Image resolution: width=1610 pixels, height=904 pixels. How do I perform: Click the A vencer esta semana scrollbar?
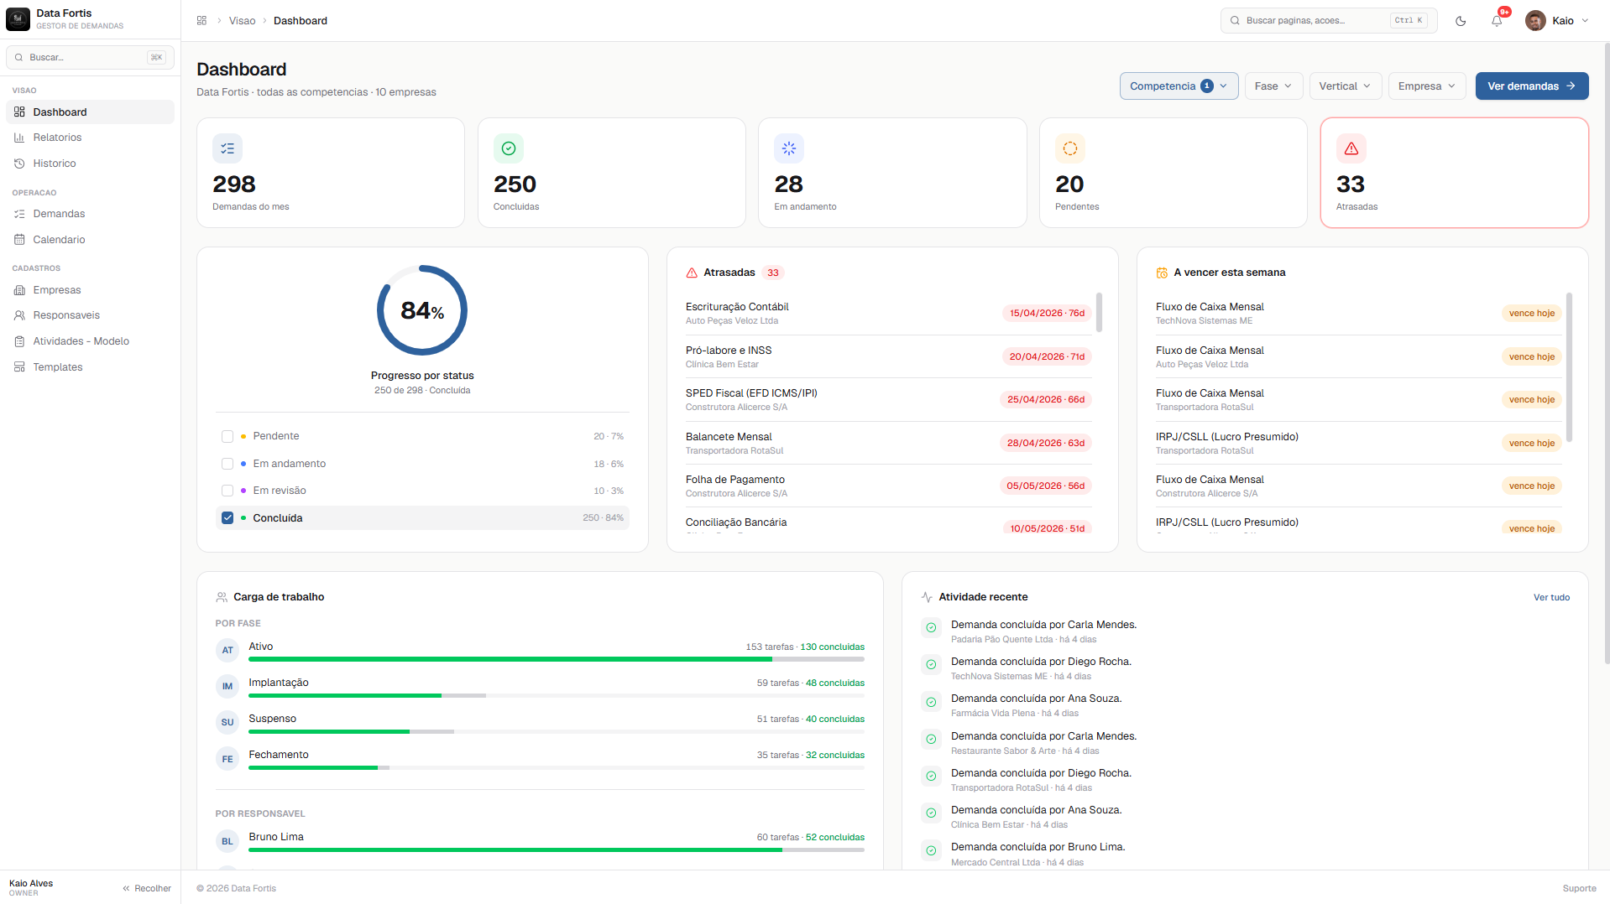(1570, 367)
